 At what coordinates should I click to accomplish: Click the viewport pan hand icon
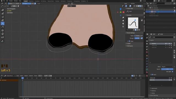tap(123, 21)
